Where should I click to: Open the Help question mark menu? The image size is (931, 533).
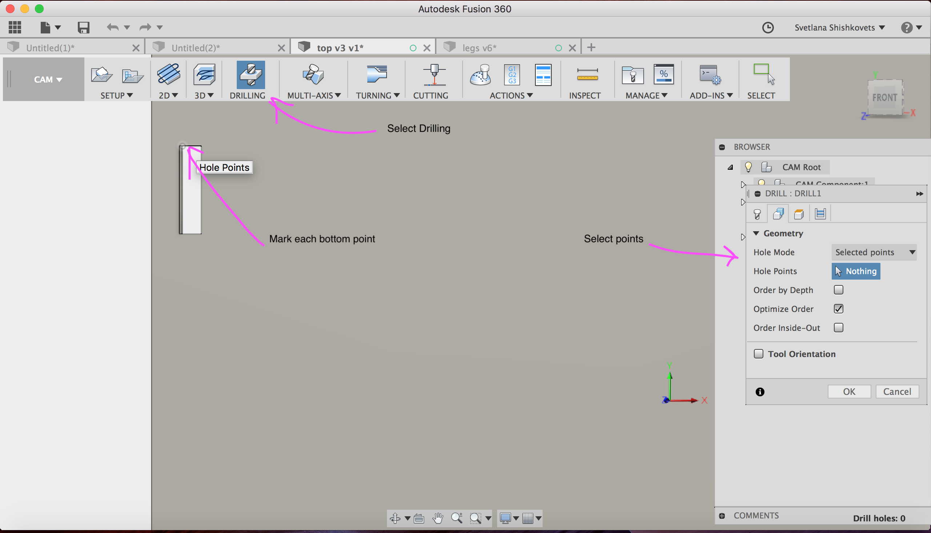907,28
